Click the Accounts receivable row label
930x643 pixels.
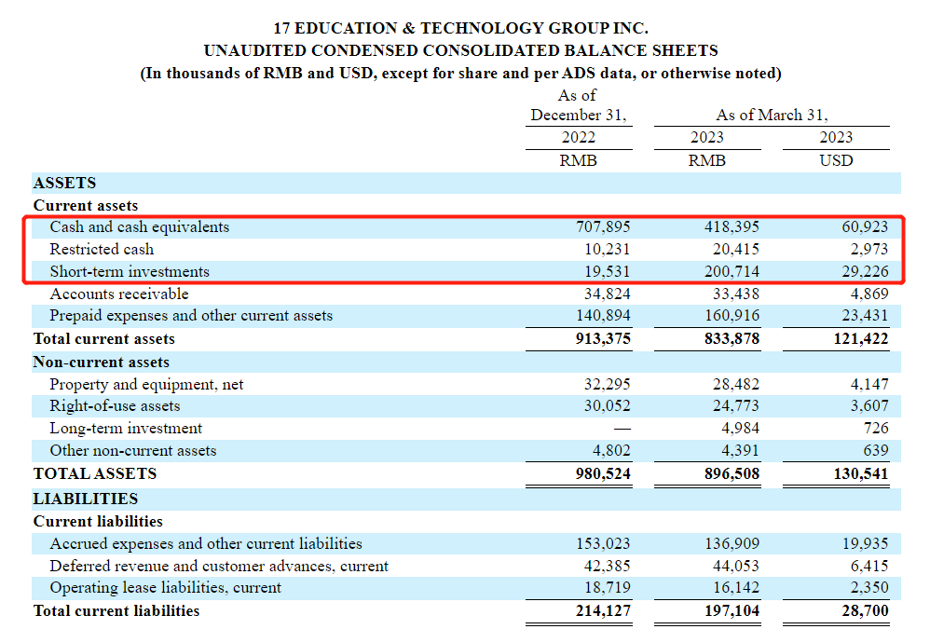(118, 294)
